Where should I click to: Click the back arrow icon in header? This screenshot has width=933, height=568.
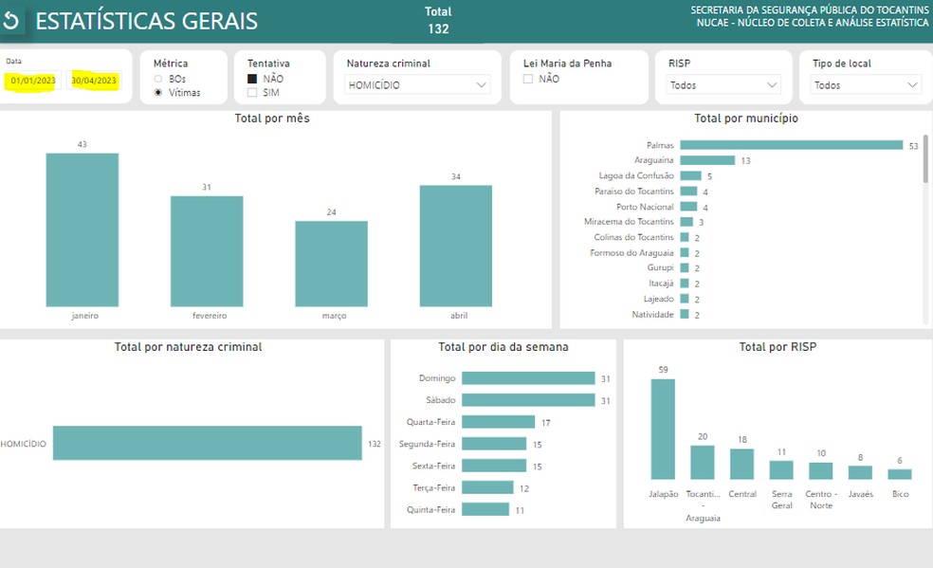[x=11, y=21]
